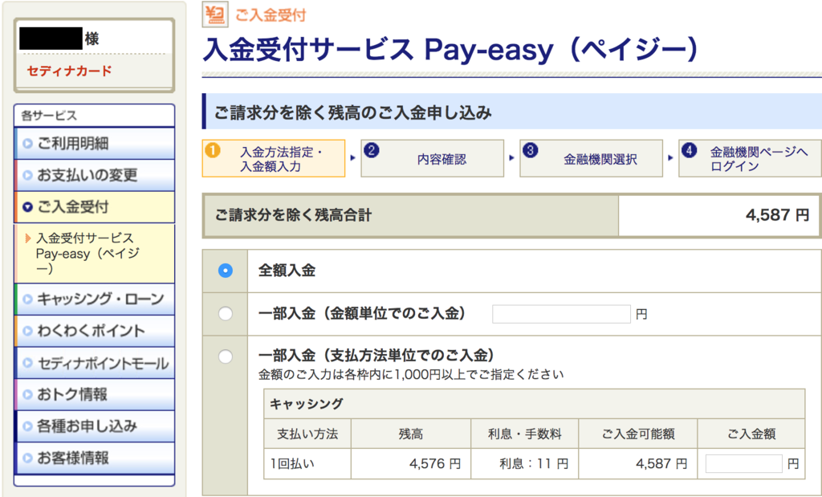Click the ご入金額 field in 1回払い row
Screen dimensions: 822x497
pos(744,464)
